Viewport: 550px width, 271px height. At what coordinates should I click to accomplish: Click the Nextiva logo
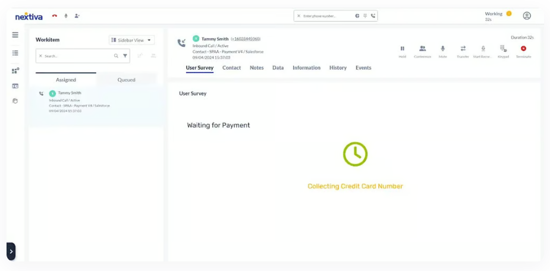point(29,16)
